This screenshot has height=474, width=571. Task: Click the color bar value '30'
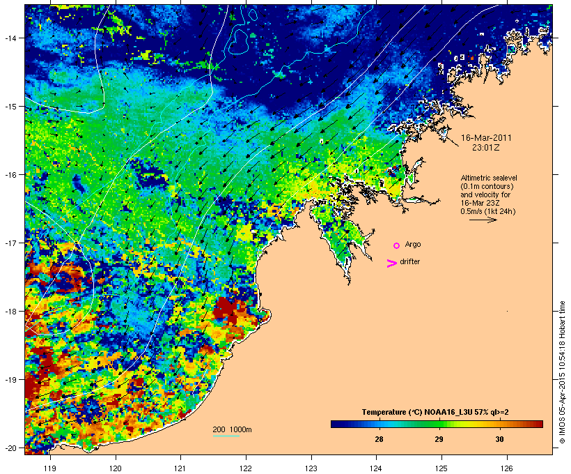tap(499, 439)
